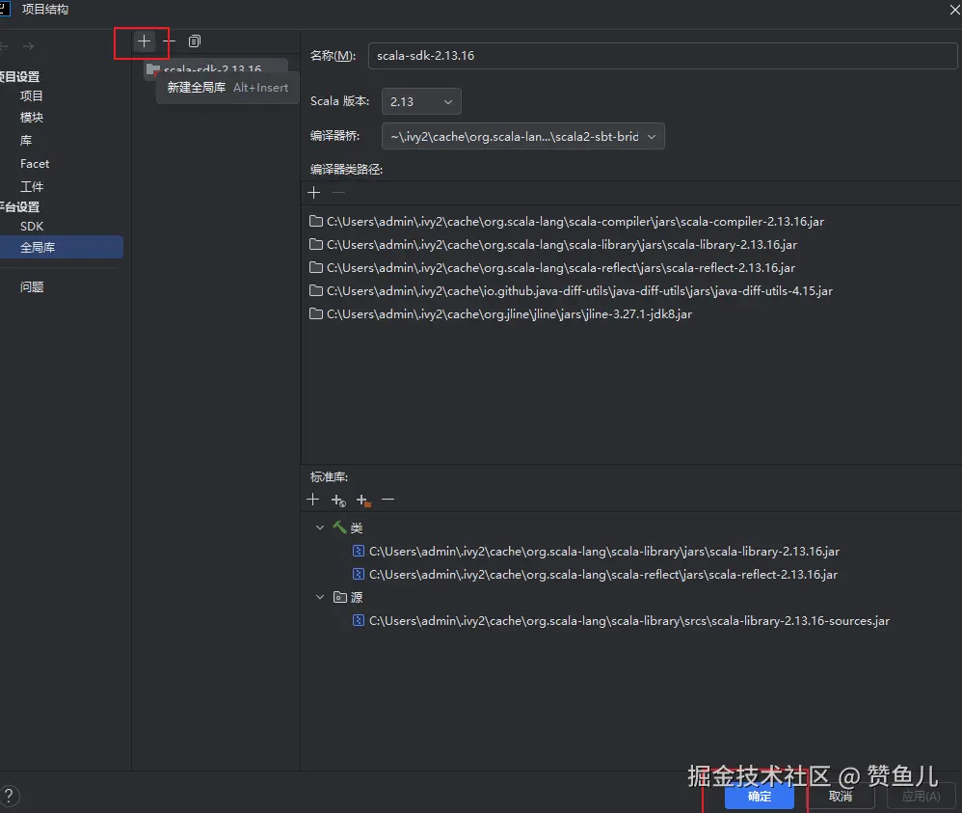Viewport: 962px width, 813px height.
Task: Select 模块 in the left sidebar
Action: (32, 117)
